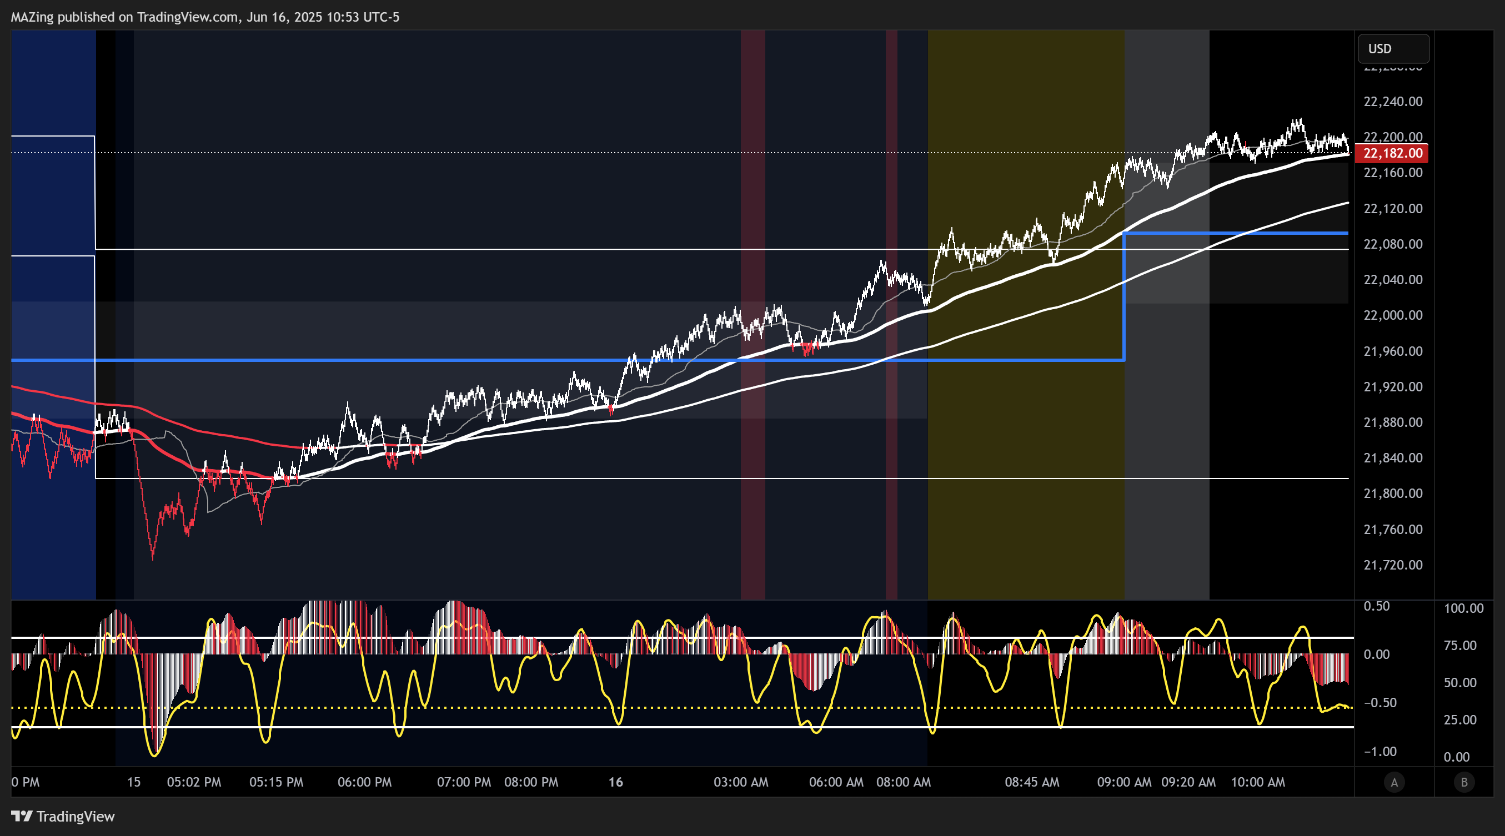This screenshot has width=1505, height=836.
Task: Click the 21,720.00 price axis label
Action: point(1393,565)
